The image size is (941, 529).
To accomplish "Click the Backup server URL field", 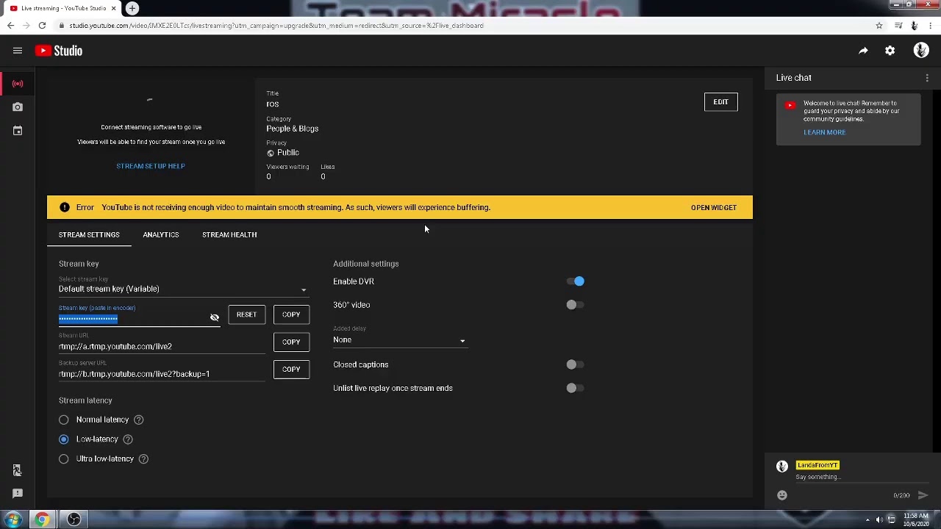I will coord(162,374).
